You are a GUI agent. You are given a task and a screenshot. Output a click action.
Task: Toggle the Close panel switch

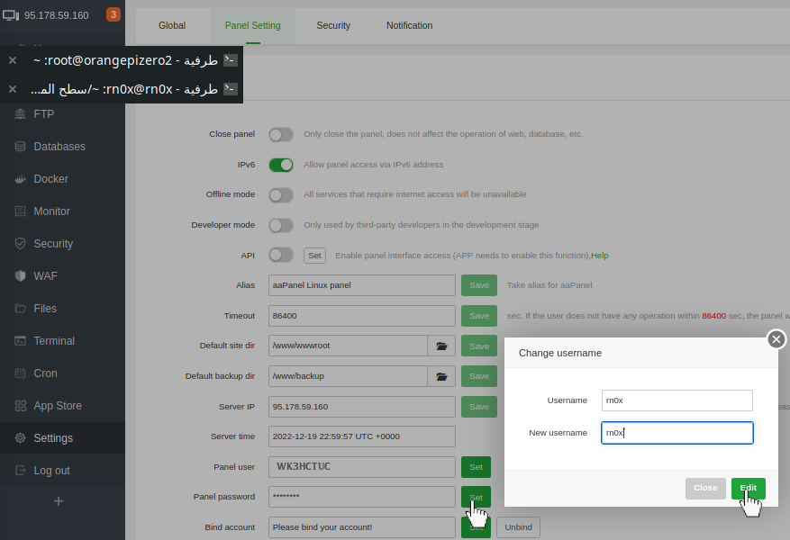pyautogui.click(x=281, y=134)
